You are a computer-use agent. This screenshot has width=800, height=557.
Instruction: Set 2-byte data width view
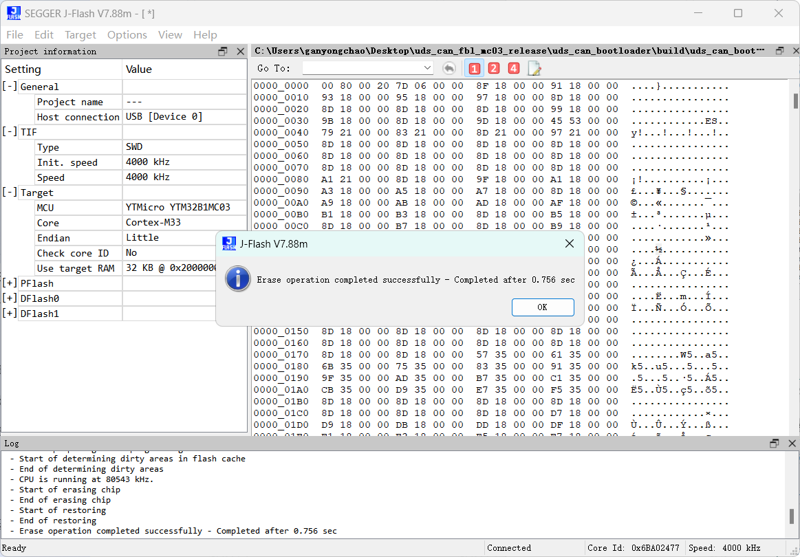[x=494, y=68]
